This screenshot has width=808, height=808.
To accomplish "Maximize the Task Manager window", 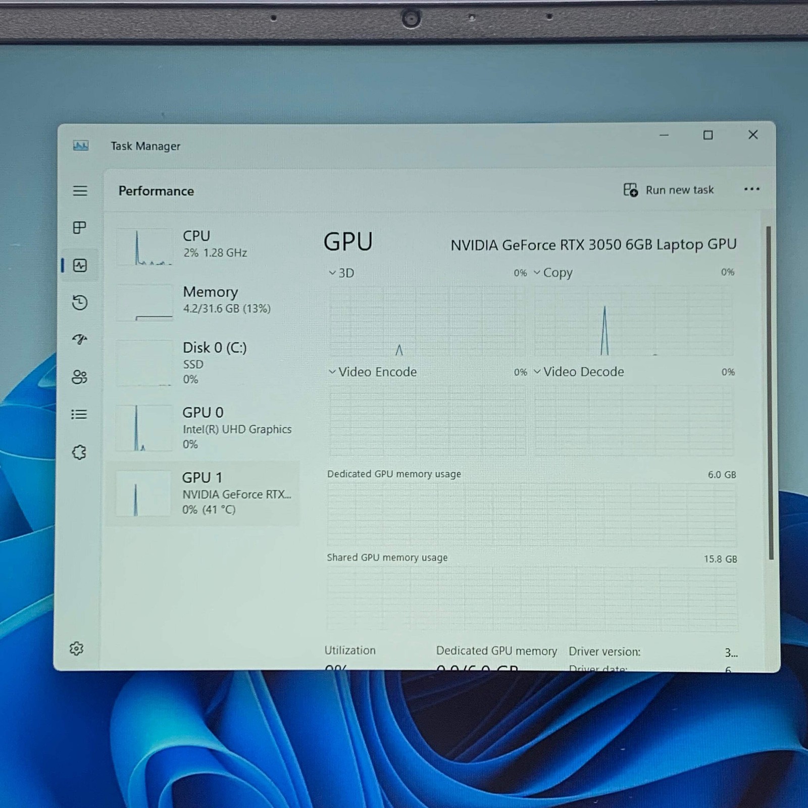I will [708, 135].
